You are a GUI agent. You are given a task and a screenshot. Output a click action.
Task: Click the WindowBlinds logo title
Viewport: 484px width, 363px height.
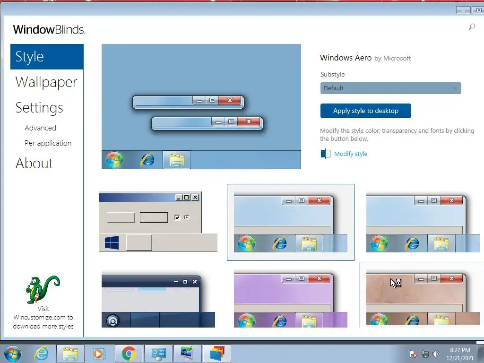click(x=49, y=30)
